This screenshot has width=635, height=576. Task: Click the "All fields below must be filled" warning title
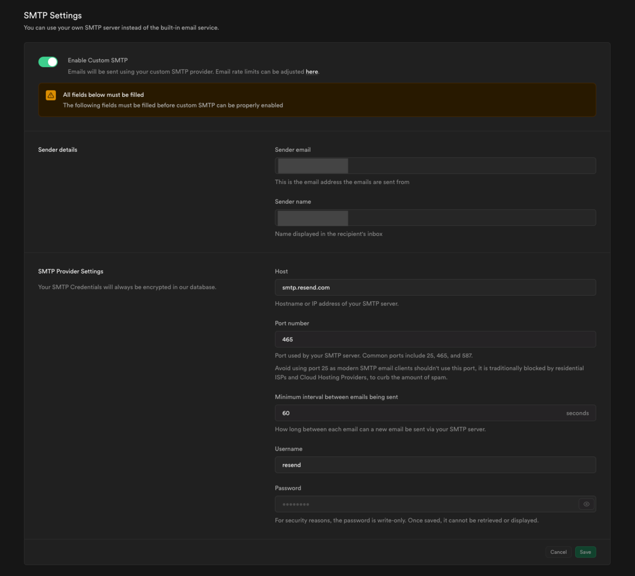click(x=103, y=95)
